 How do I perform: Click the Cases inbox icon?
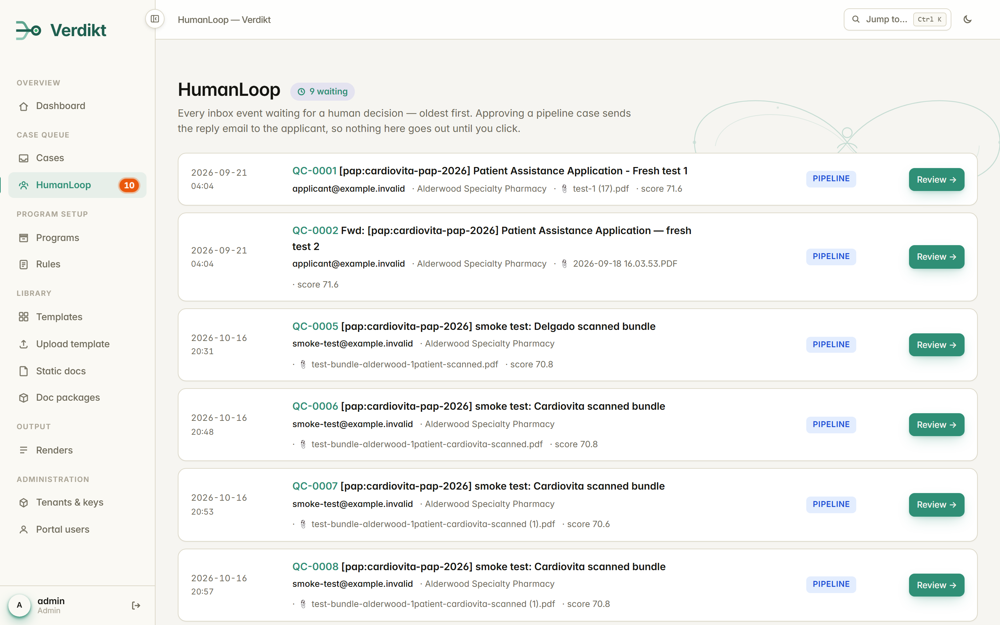click(x=24, y=158)
